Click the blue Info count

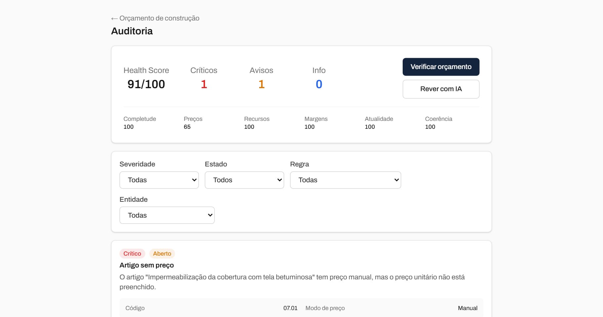pos(319,84)
